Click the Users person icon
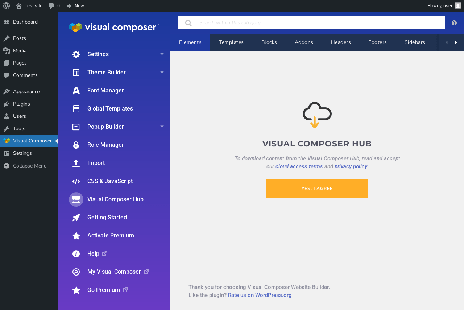This screenshot has width=464, height=310. (x=7, y=116)
